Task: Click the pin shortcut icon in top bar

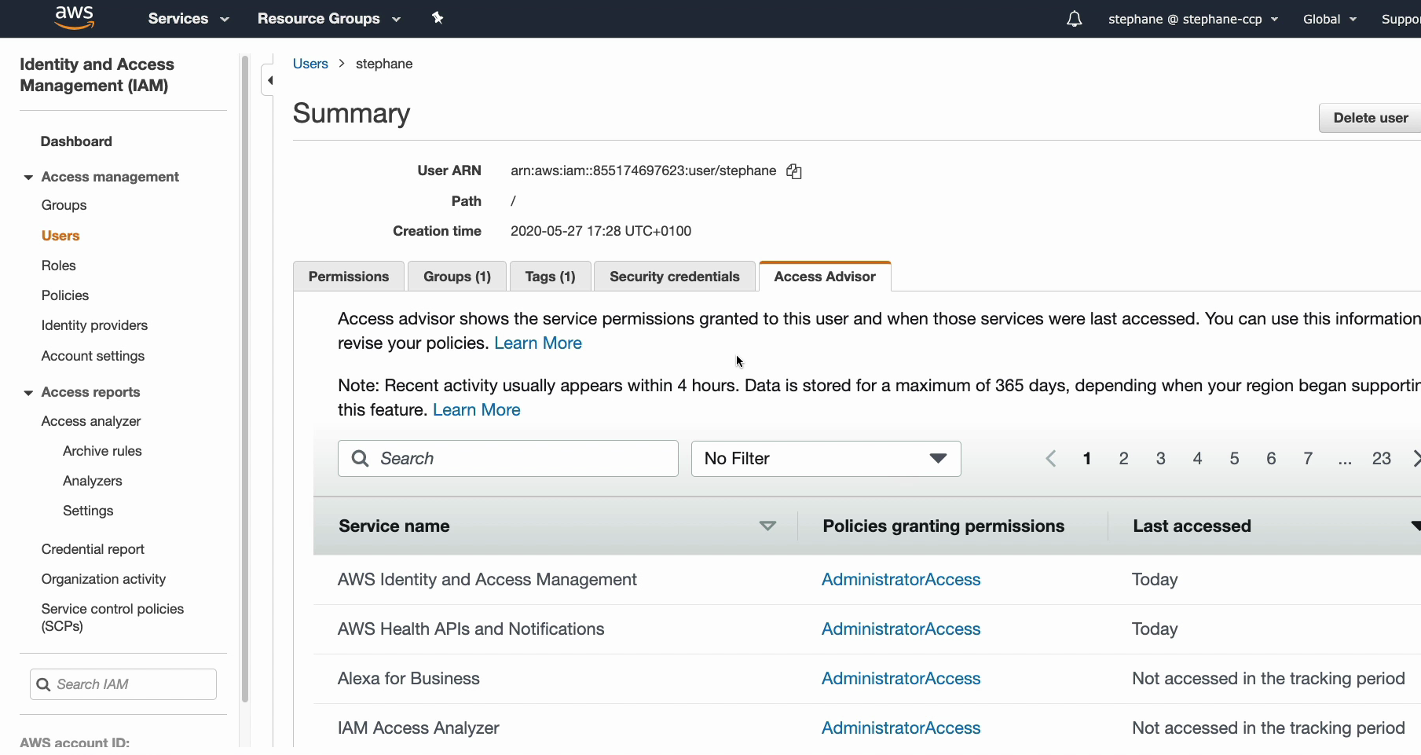Action: [x=438, y=18]
